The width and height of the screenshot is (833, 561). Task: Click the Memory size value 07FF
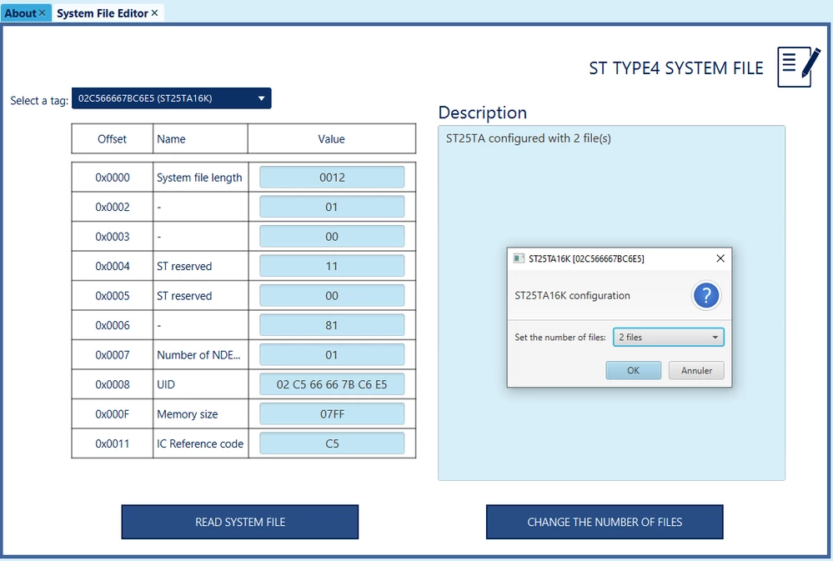[x=332, y=413]
